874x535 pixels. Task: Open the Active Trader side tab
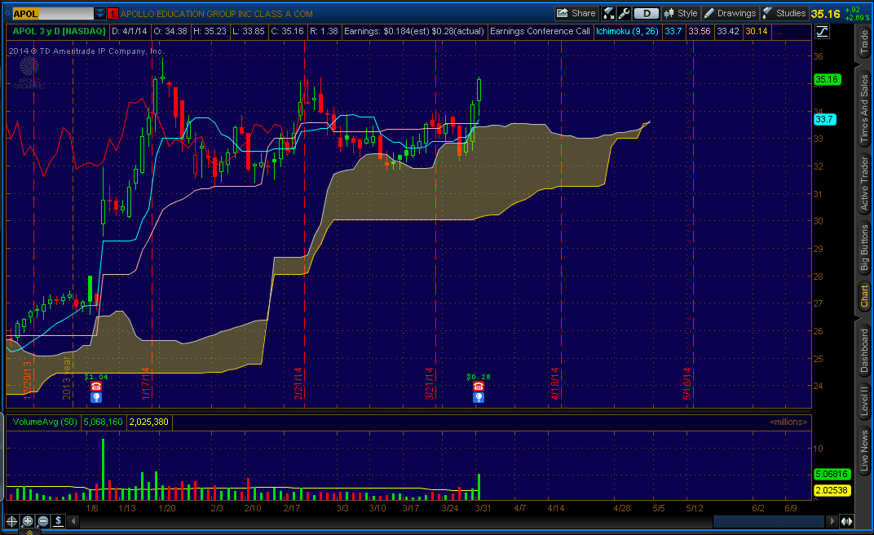coord(864,183)
